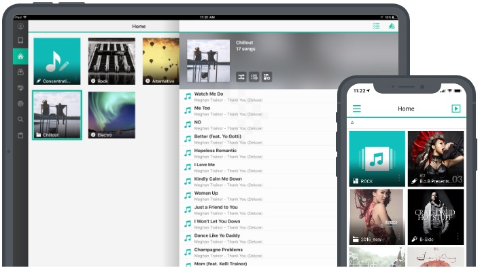480x268 pixels.
Task: Open the B-Side tile on the iPhone
Action: pyautogui.click(x=436, y=217)
